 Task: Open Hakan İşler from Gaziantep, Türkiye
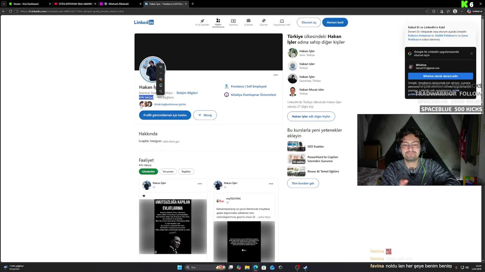(307, 77)
